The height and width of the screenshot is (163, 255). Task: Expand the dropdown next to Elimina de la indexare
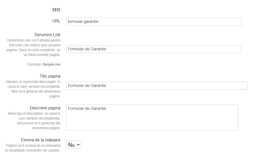(74, 144)
